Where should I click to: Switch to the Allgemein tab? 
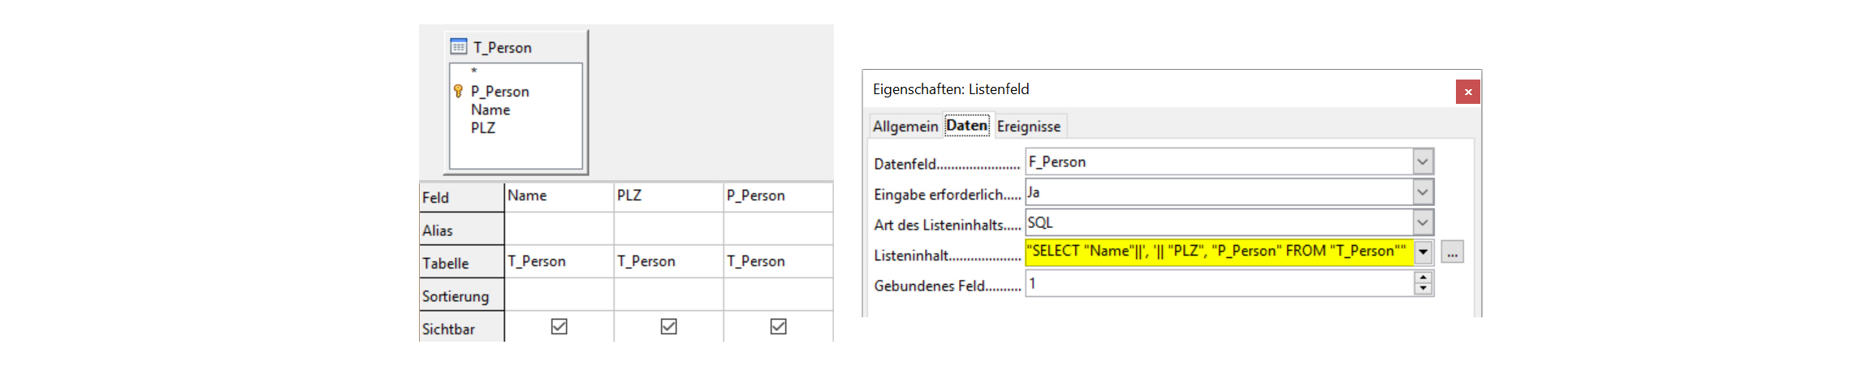click(x=905, y=127)
